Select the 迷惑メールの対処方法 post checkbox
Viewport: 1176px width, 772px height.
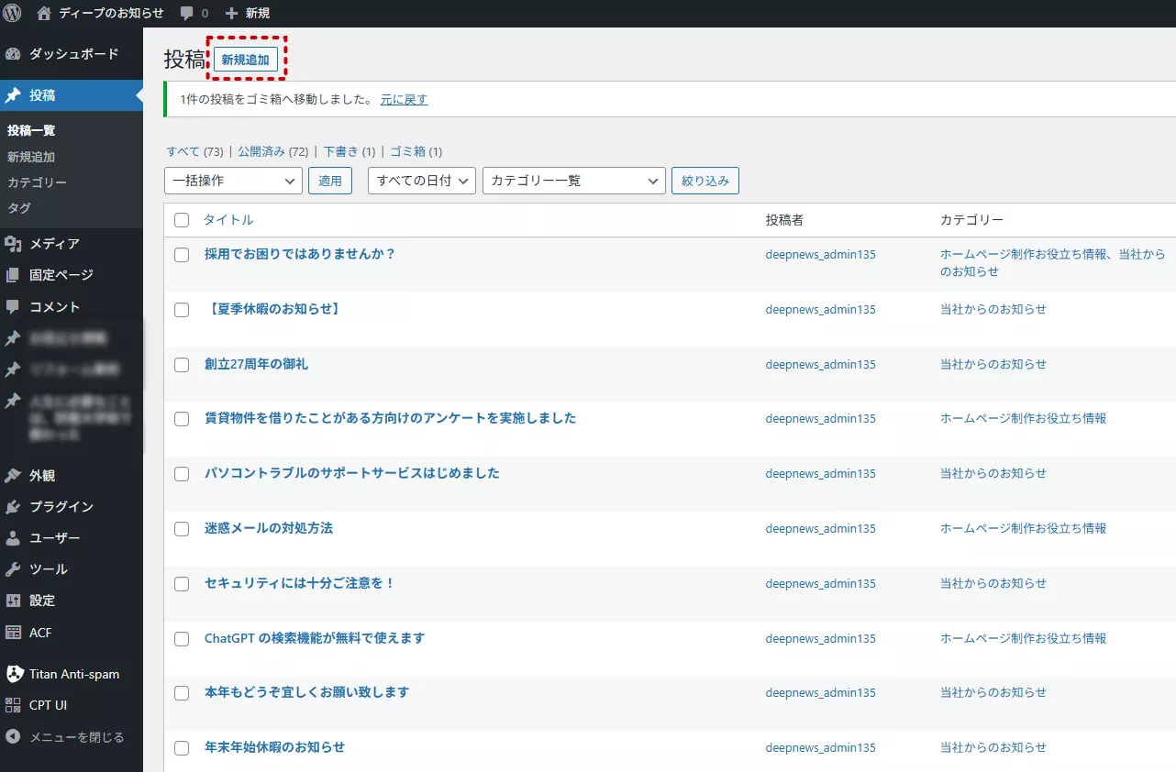182,529
